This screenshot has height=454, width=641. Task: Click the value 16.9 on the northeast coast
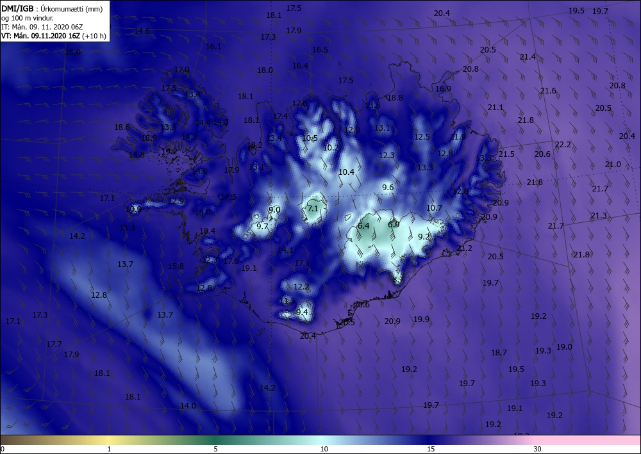(x=443, y=89)
